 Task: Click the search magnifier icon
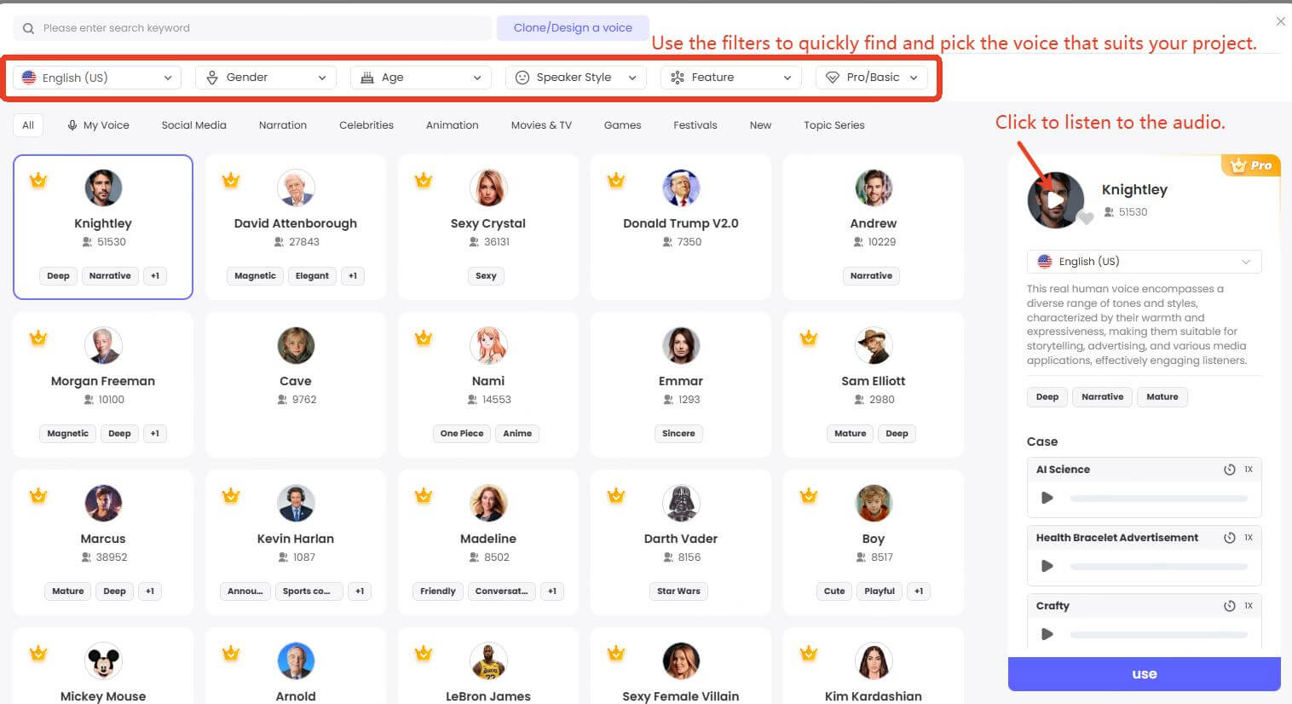tap(28, 28)
